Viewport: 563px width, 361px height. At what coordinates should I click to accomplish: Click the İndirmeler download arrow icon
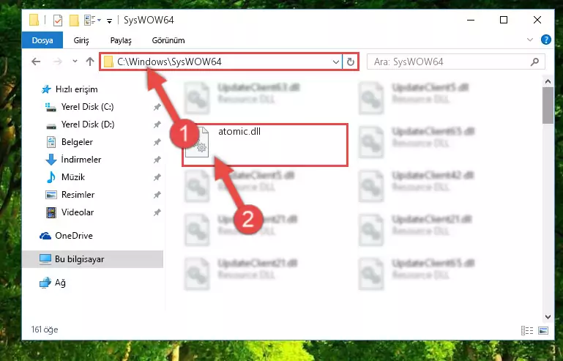51,160
